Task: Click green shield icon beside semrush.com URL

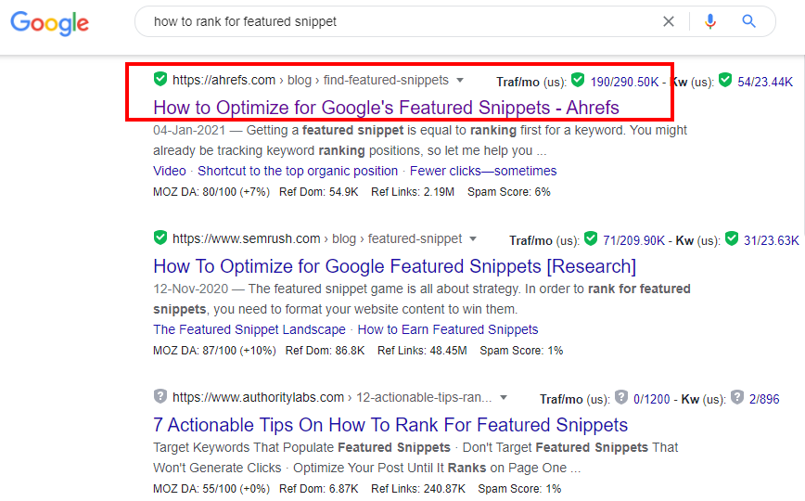Action: 160,238
